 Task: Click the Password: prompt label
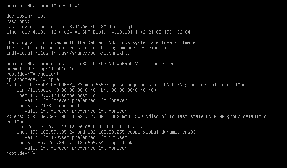pos(18,21)
